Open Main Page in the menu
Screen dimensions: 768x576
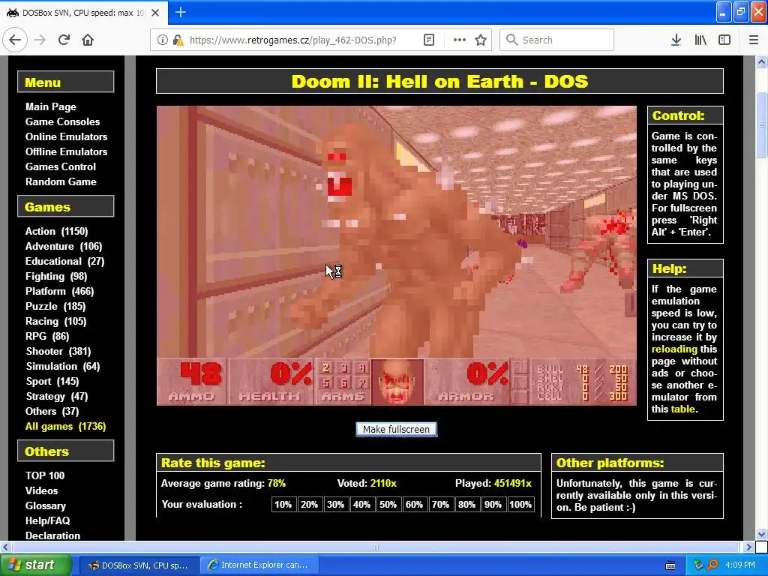51,106
